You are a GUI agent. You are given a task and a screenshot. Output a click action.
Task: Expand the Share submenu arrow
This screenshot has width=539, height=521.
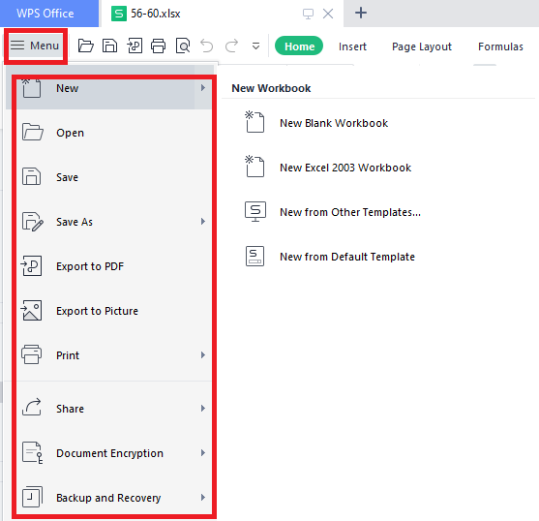click(203, 408)
